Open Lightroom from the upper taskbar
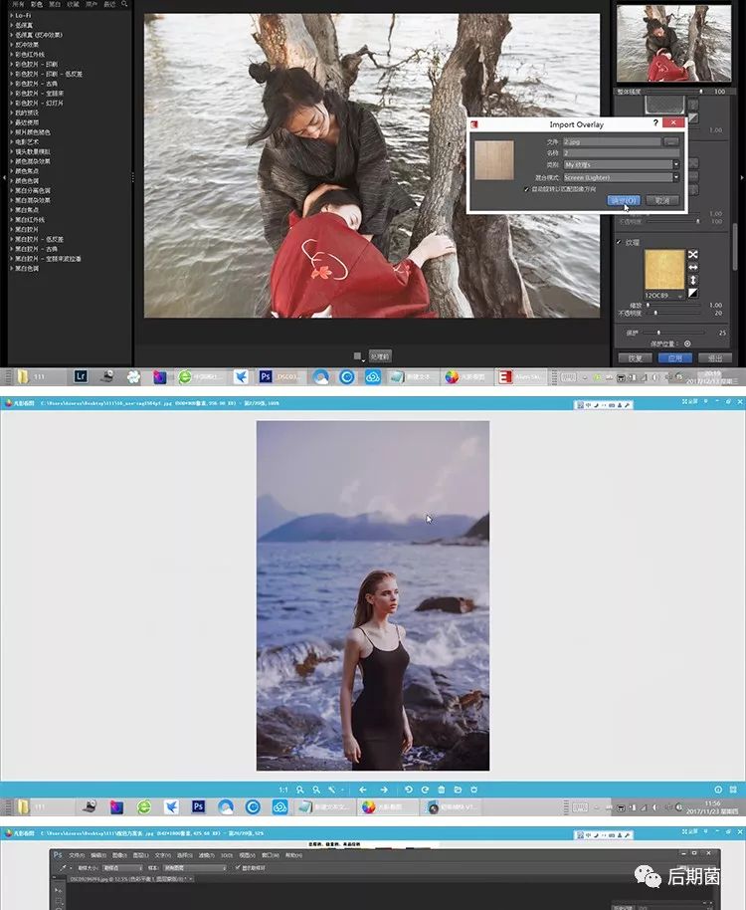Screen dimensions: 746x910 [82, 377]
